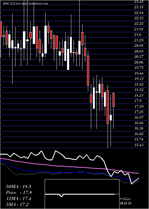Screen dimensions: 149x209
Task: Click the 21.29 price axis label
Action: pos(139,40)
